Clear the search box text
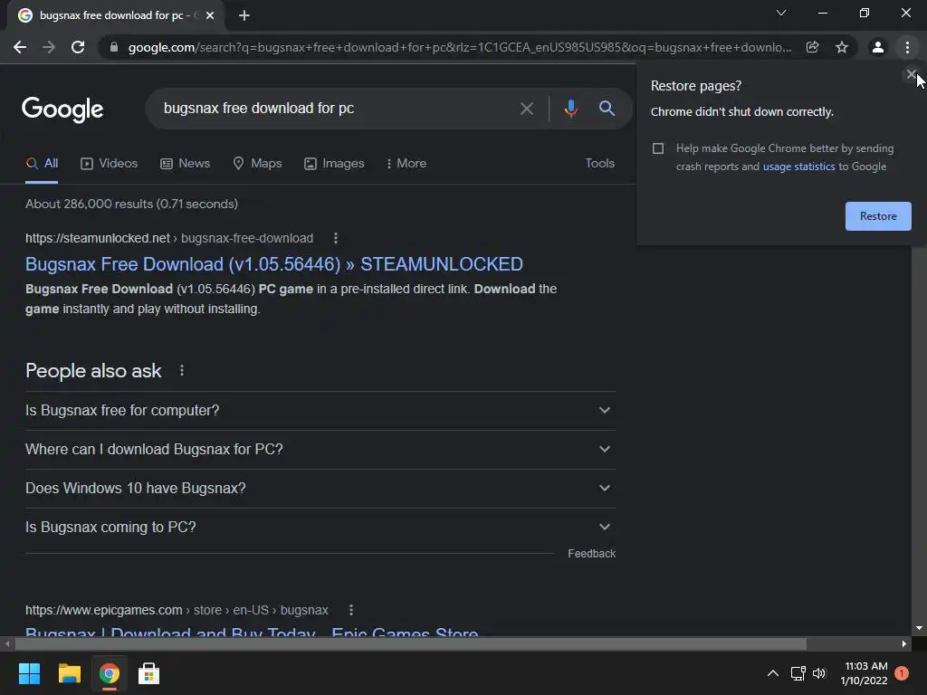Image resolution: width=927 pixels, height=695 pixels. (x=527, y=109)
